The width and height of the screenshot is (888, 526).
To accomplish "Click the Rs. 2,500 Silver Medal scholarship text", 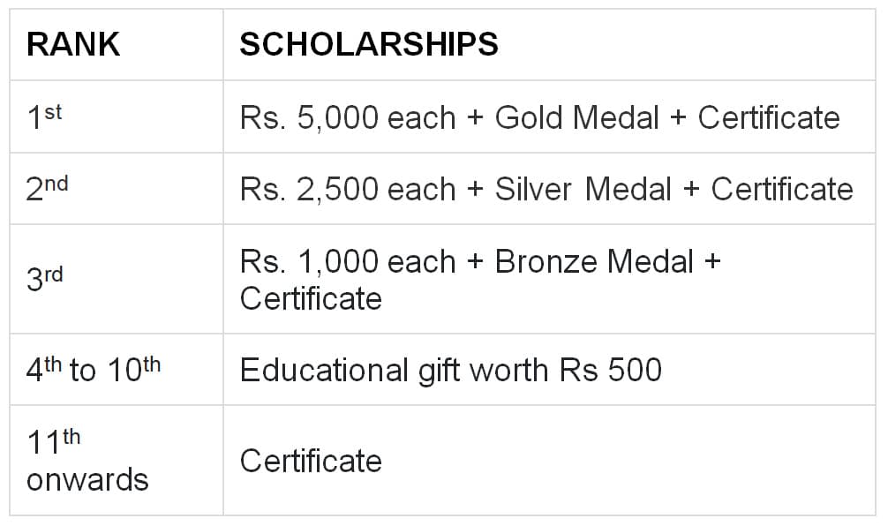I will pos(546,189).
